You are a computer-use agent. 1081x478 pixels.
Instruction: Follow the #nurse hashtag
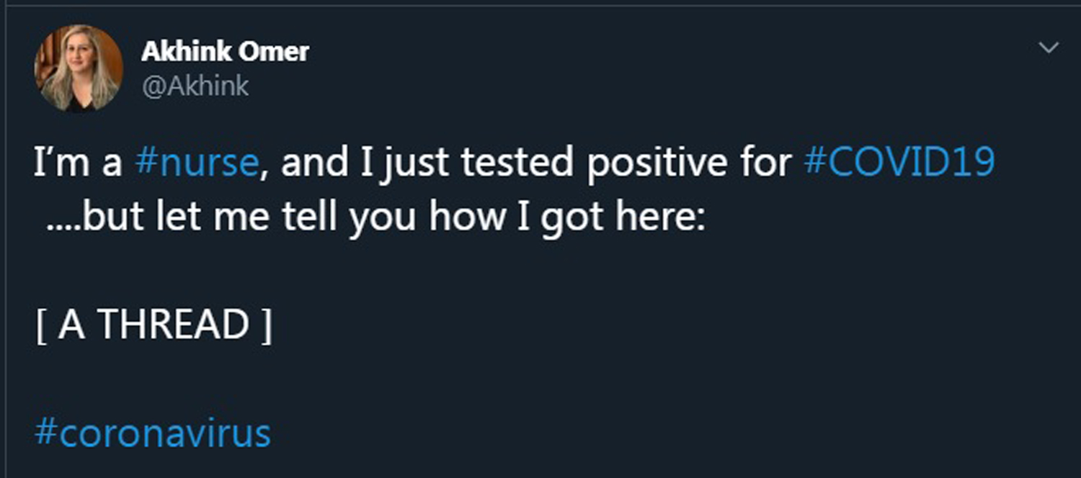[197, 163]
